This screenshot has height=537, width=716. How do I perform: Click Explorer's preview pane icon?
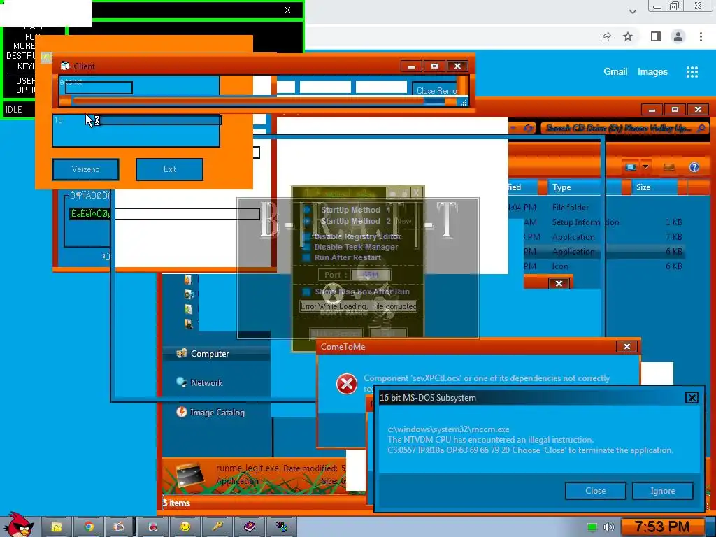[x=669, y=167]
